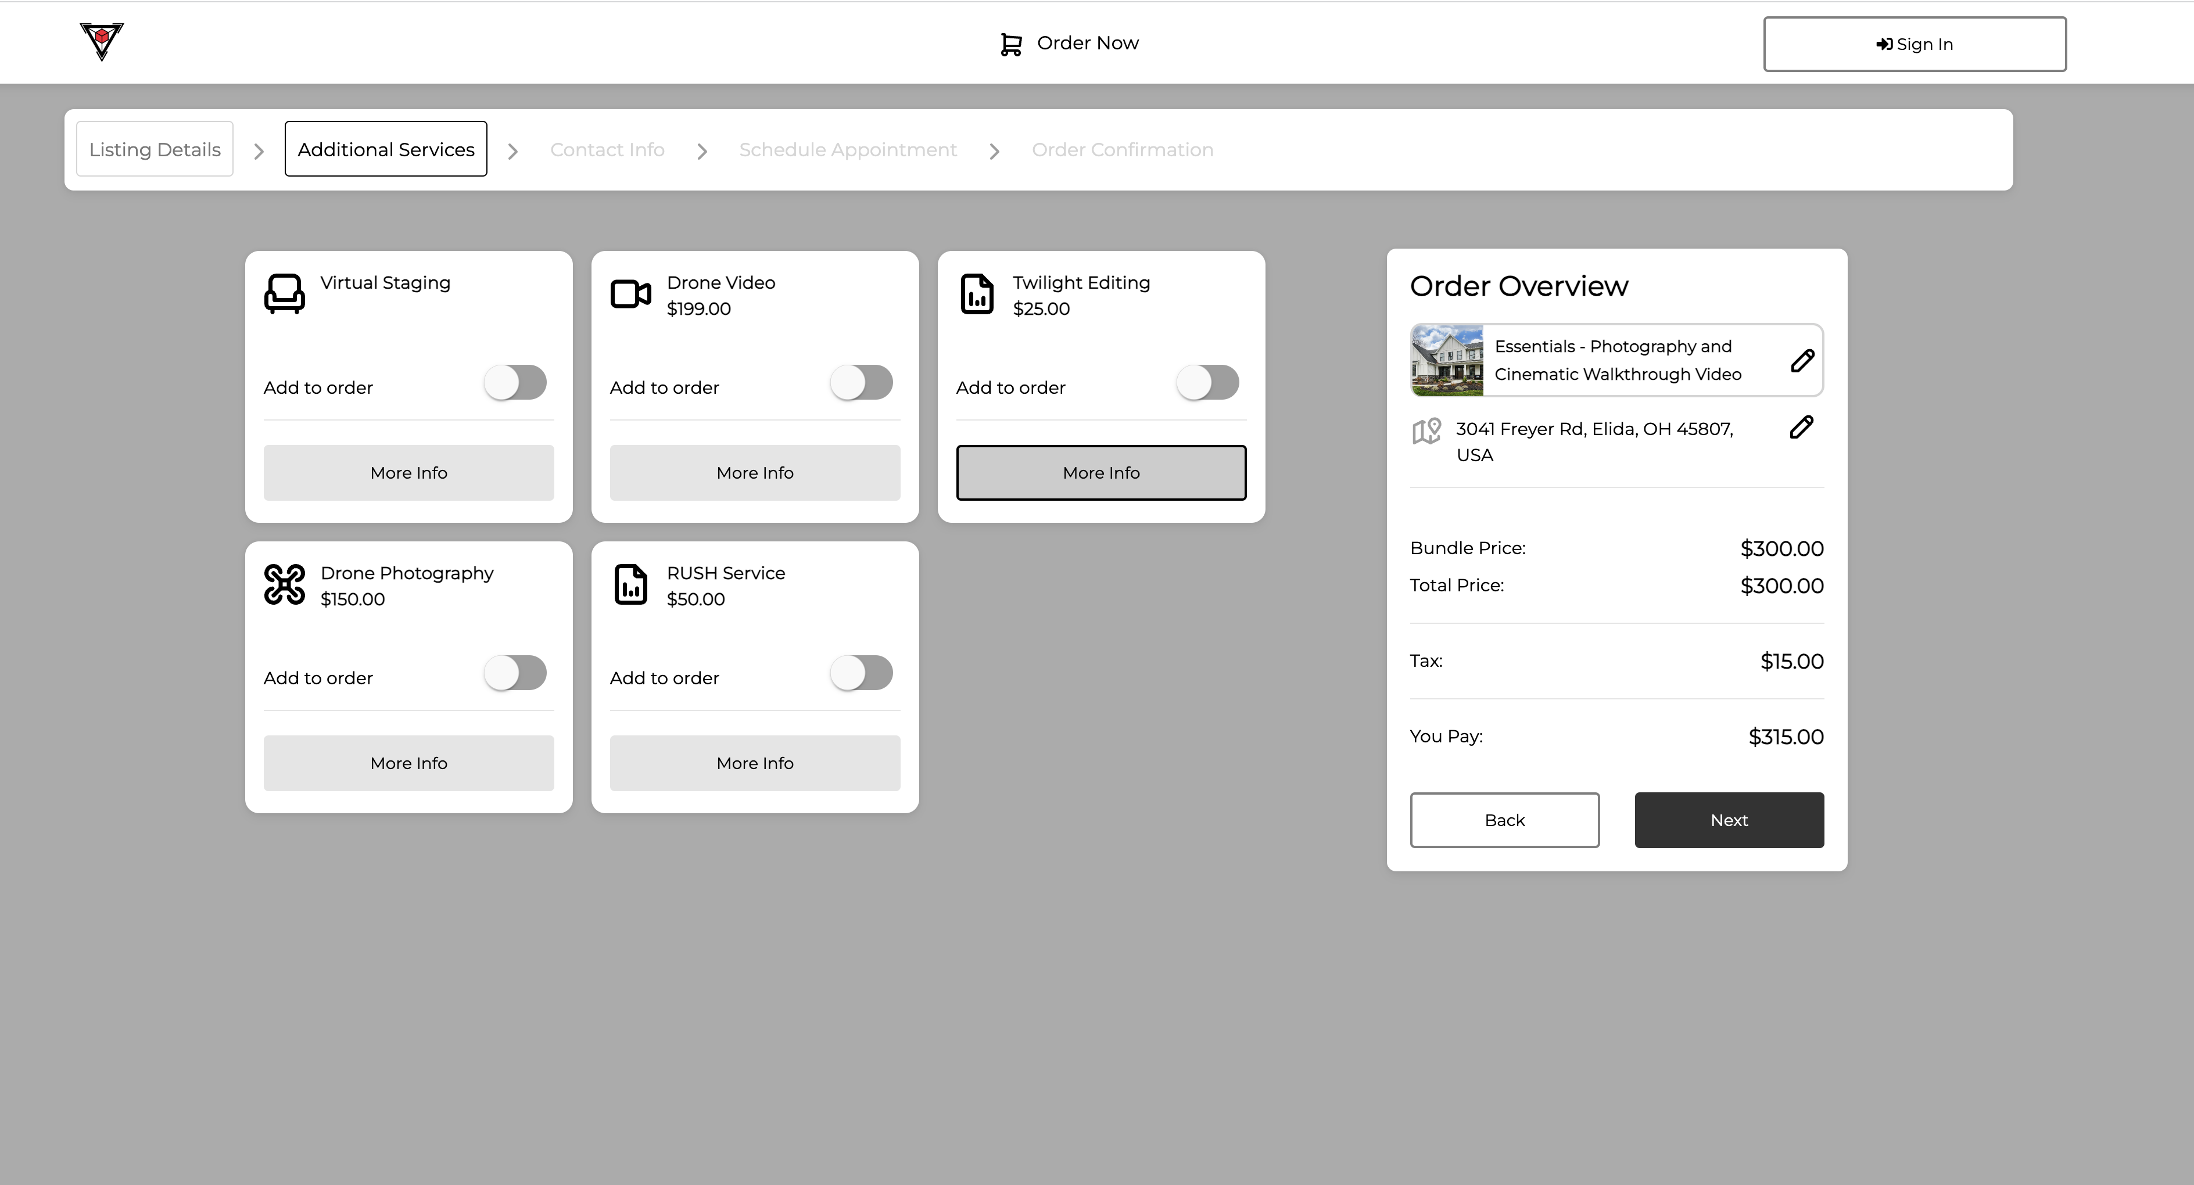Click the house thumbnail of the Essentials package
The height and width of the screenshot is (1185, 2194).
click(x=1447, y=360)
